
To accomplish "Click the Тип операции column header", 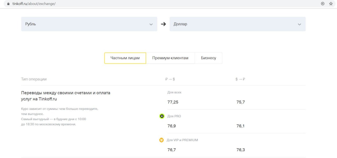I will click(34, 79).
